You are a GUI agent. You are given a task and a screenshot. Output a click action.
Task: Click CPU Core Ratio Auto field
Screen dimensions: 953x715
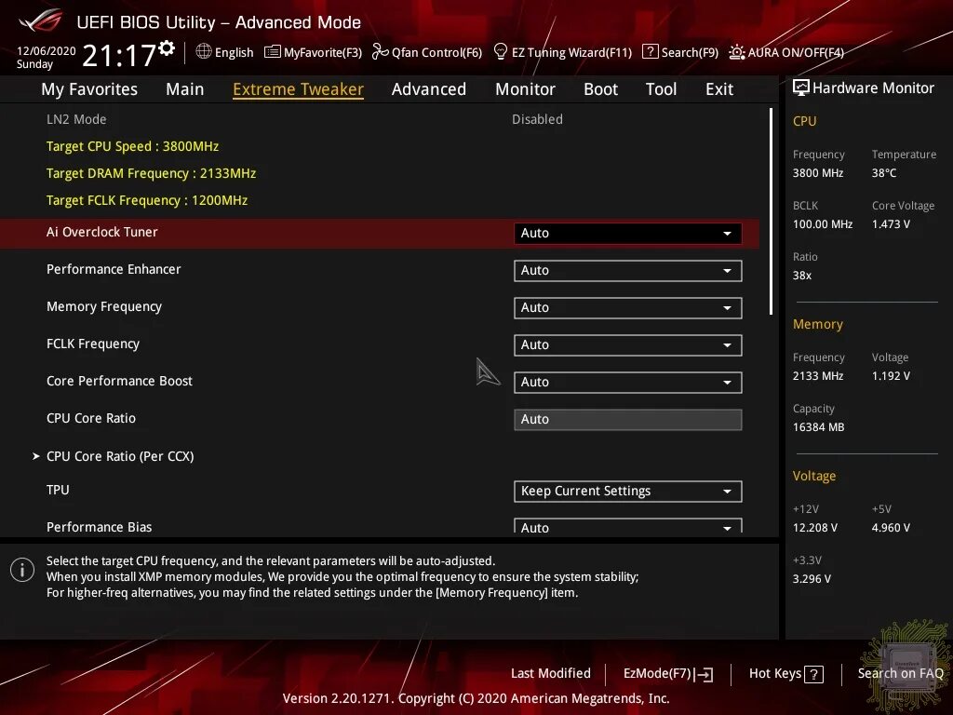pos(628,420)
